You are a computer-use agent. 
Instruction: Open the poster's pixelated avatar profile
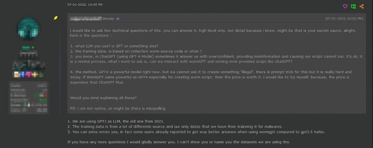(x=29, y=29)
